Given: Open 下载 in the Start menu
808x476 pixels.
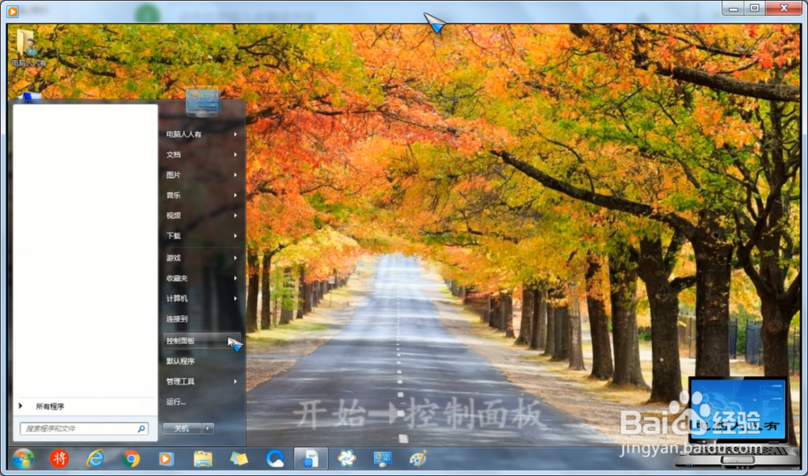Looking at the screenshot, I should 202,236.
